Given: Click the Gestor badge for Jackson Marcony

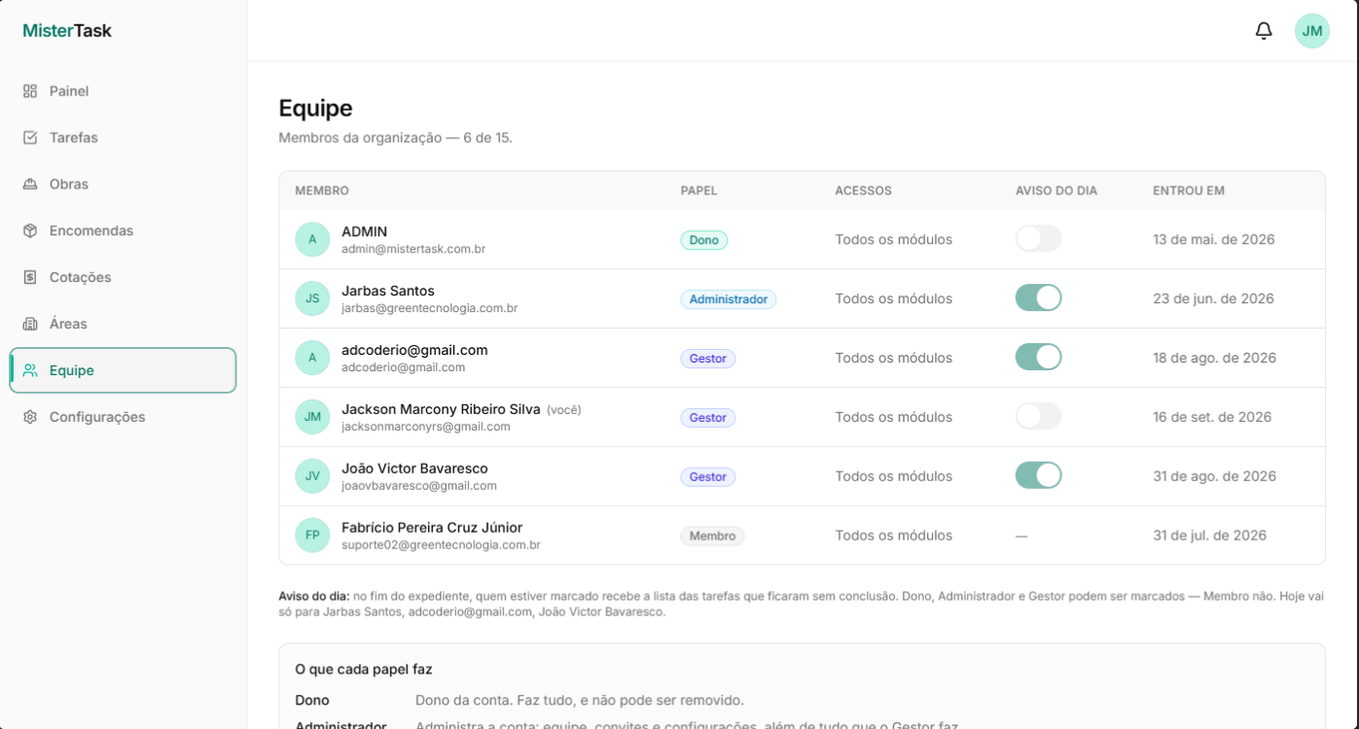Looking at the screenshot, I should (x=707, y=418).
